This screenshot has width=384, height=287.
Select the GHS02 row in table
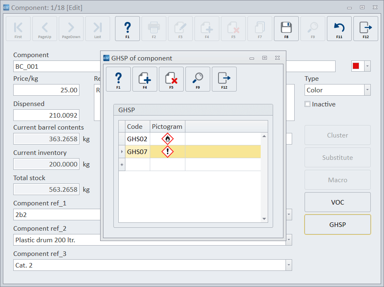(137, 139)
